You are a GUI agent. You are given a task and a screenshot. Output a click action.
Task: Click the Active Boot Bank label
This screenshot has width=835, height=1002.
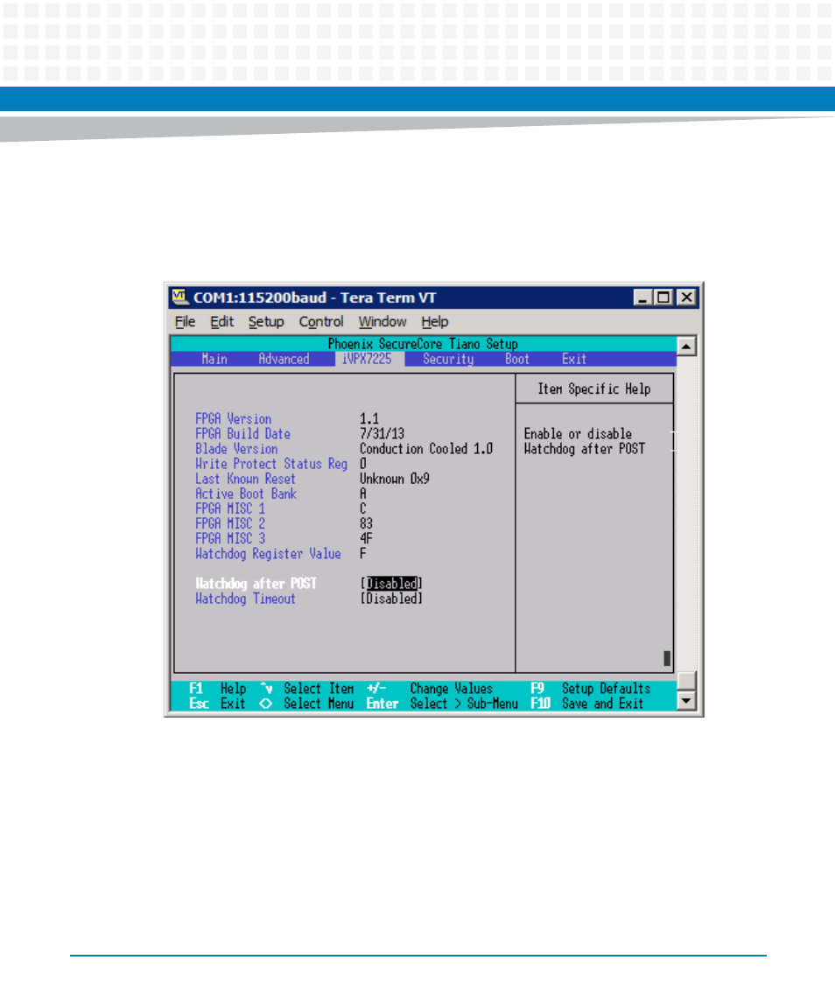pyautogui.click(x=246, y=494)
